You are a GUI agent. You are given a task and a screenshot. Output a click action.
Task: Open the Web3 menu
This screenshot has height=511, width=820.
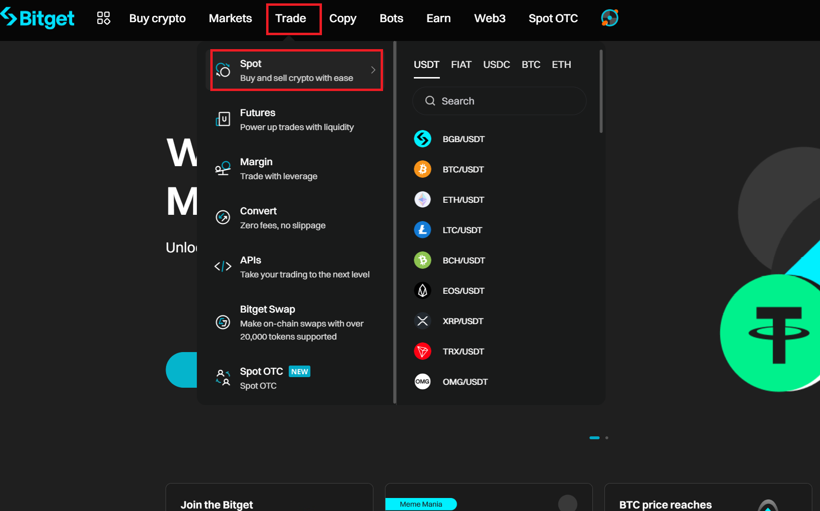[490, 18]
